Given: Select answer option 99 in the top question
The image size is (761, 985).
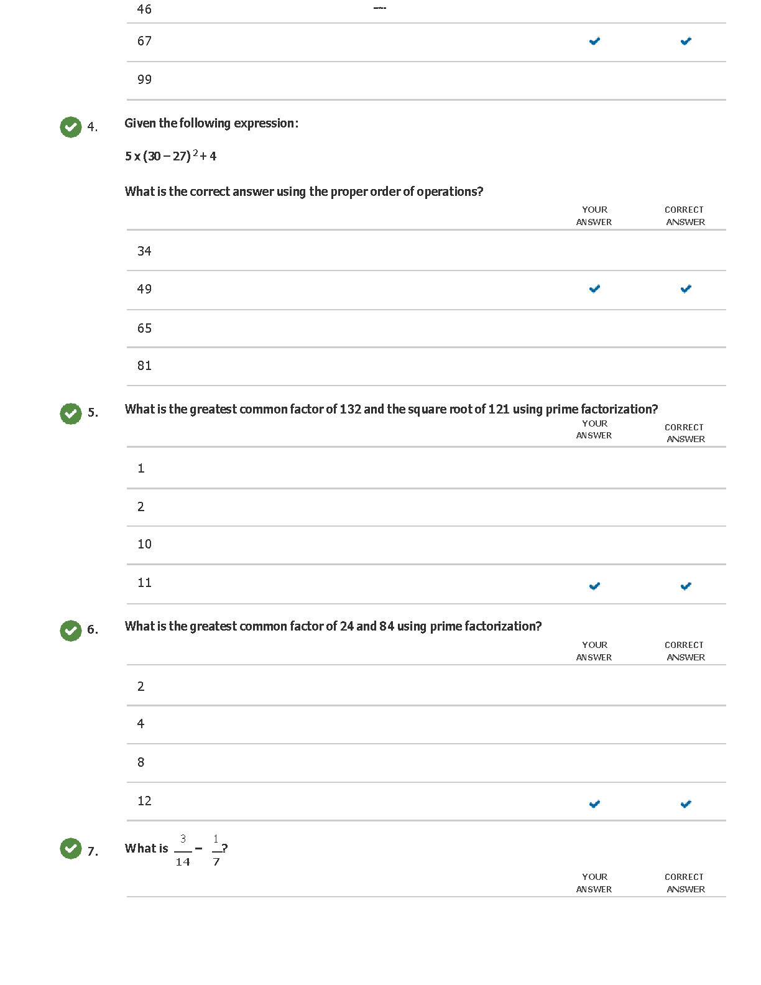Looking at the screenshot, I should pyautogui.click(x=144, y=80).
